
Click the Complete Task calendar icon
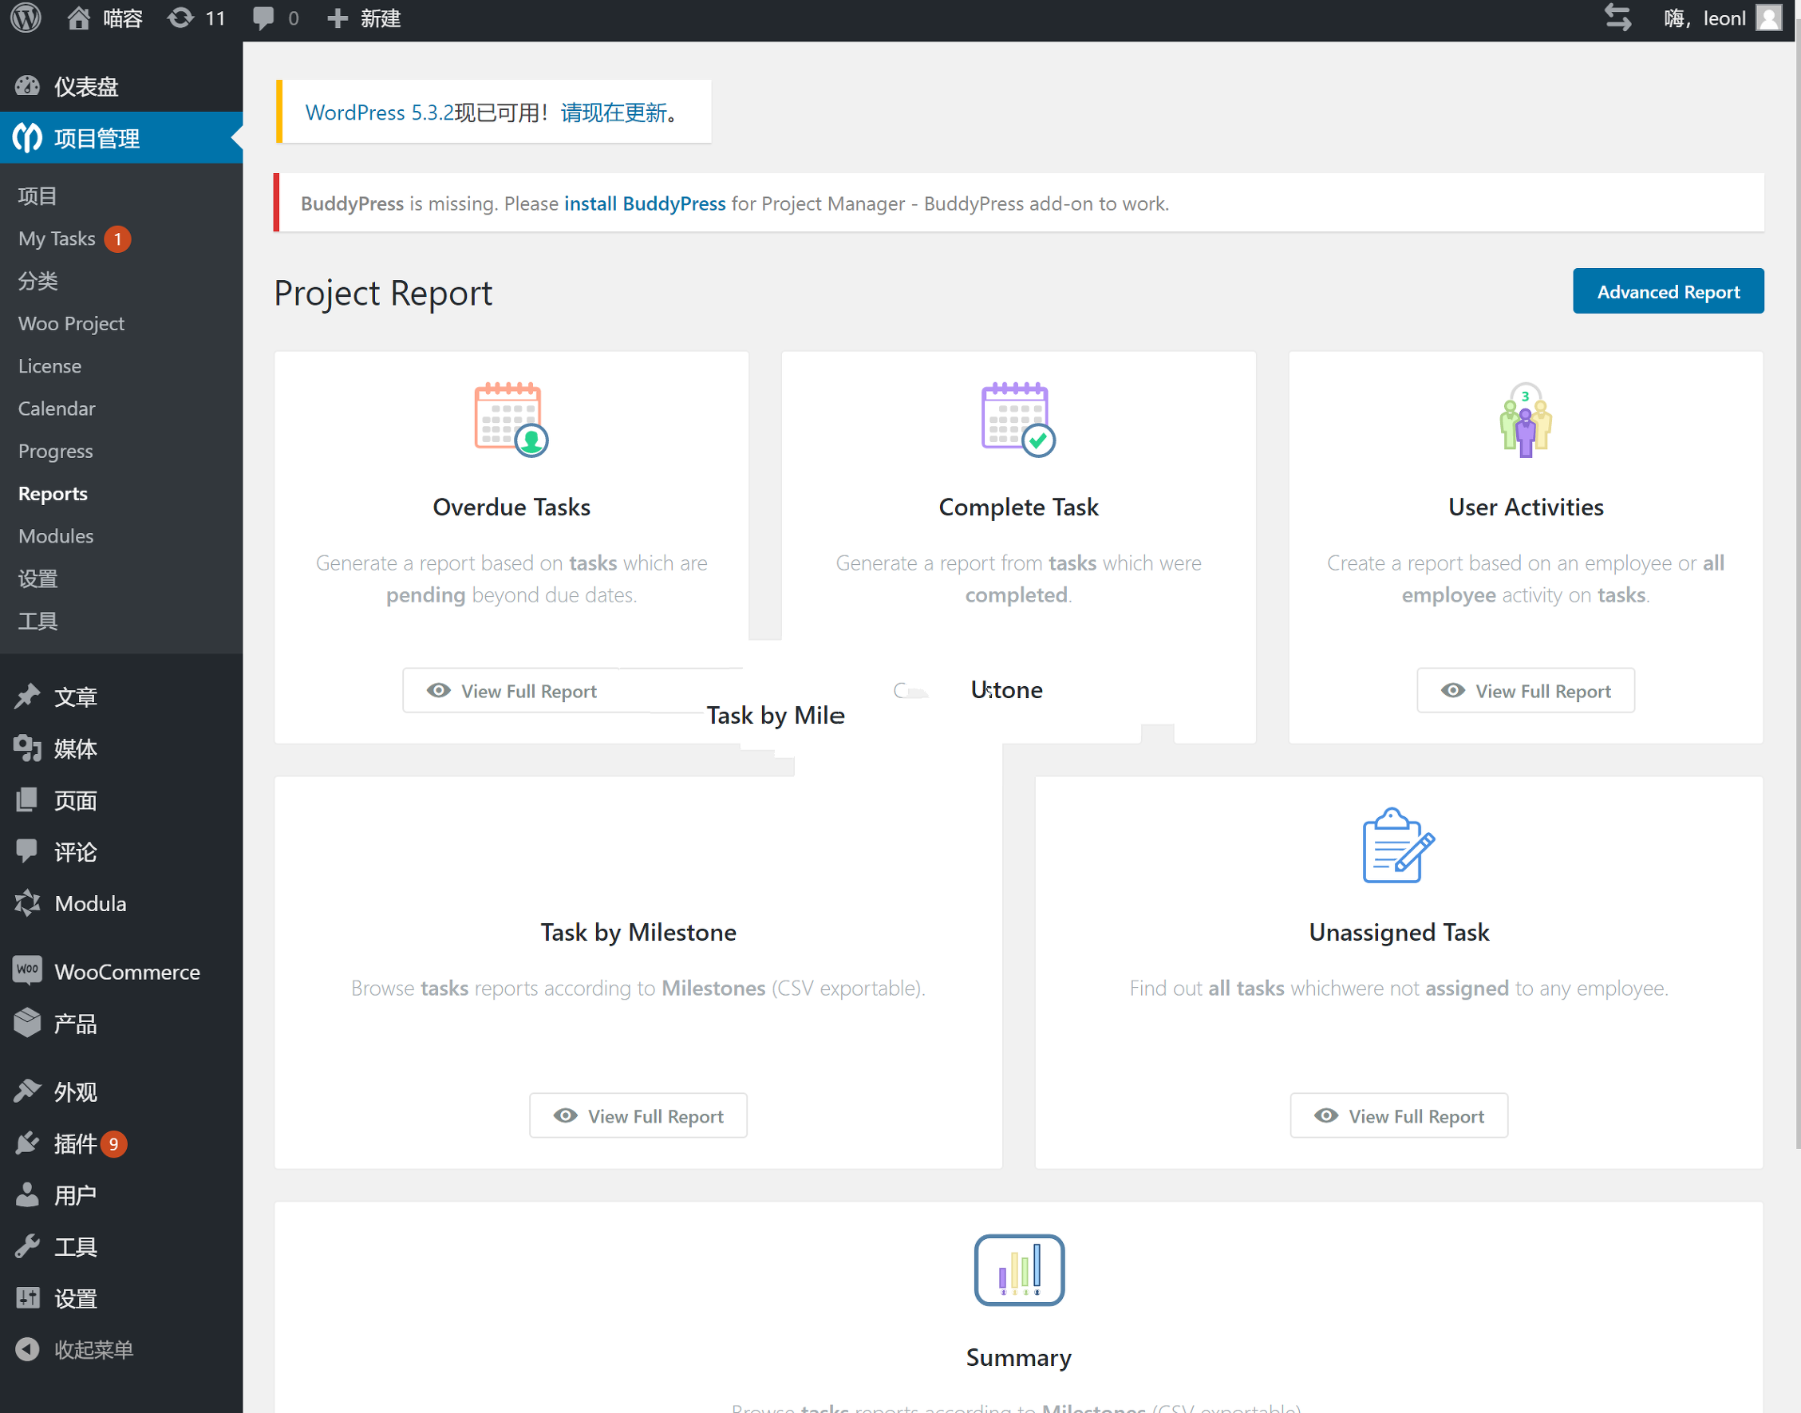coord(1017,419)
